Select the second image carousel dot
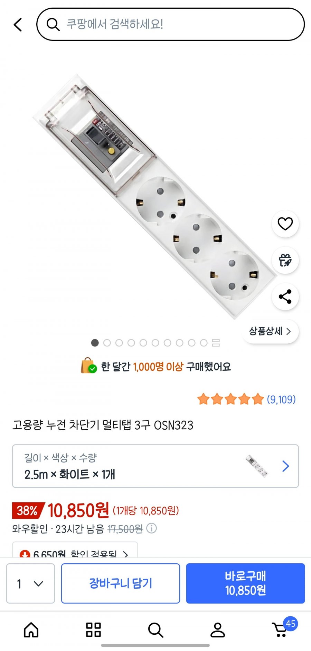The width and height of the screenshot is (311, 651). pos(107,343)
